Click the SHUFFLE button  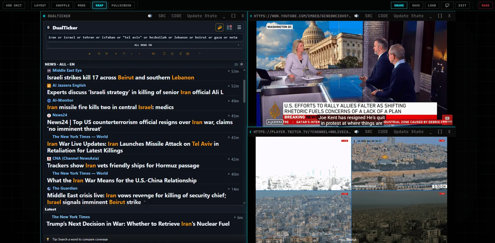click(63, 5)
